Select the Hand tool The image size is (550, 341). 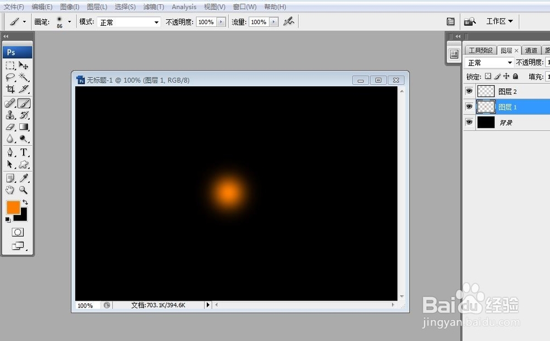(10, 190)
